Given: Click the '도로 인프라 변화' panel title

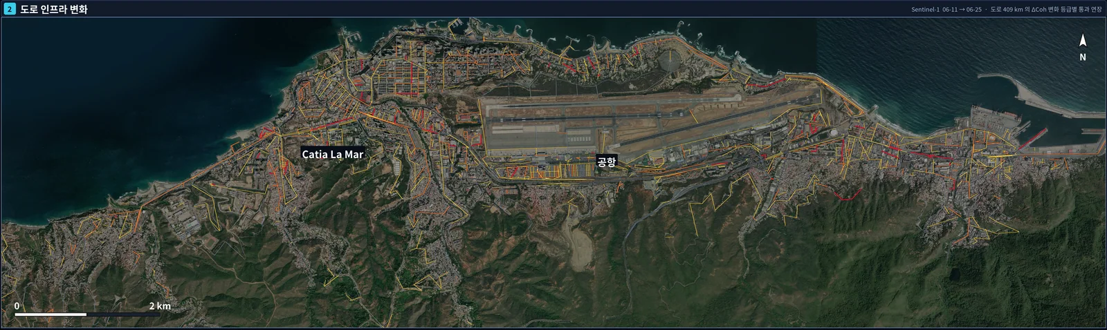Looking at the screenshot, I should (x=54, y=10).
